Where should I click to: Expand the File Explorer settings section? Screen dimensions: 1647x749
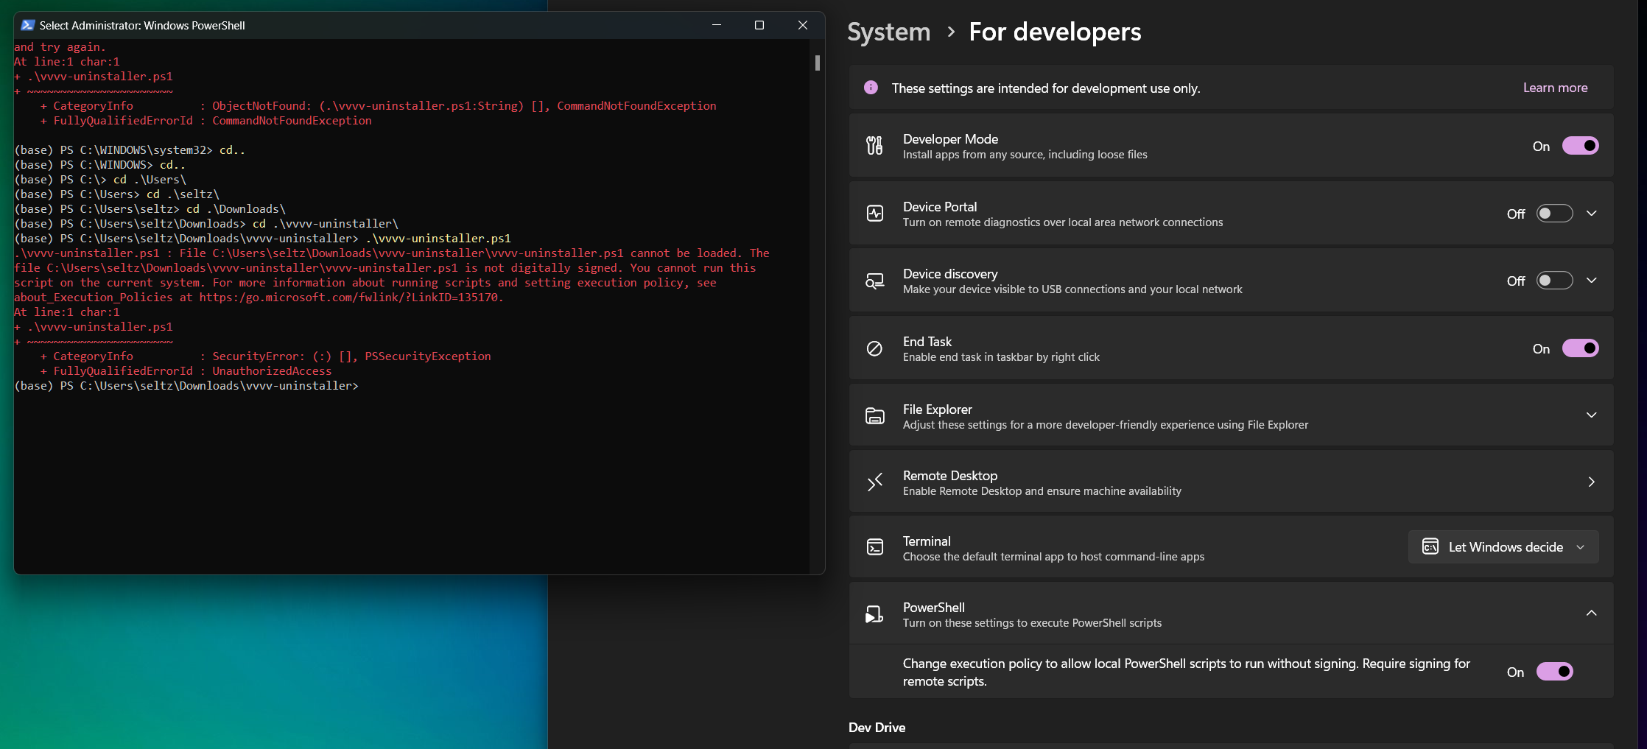1591,415
